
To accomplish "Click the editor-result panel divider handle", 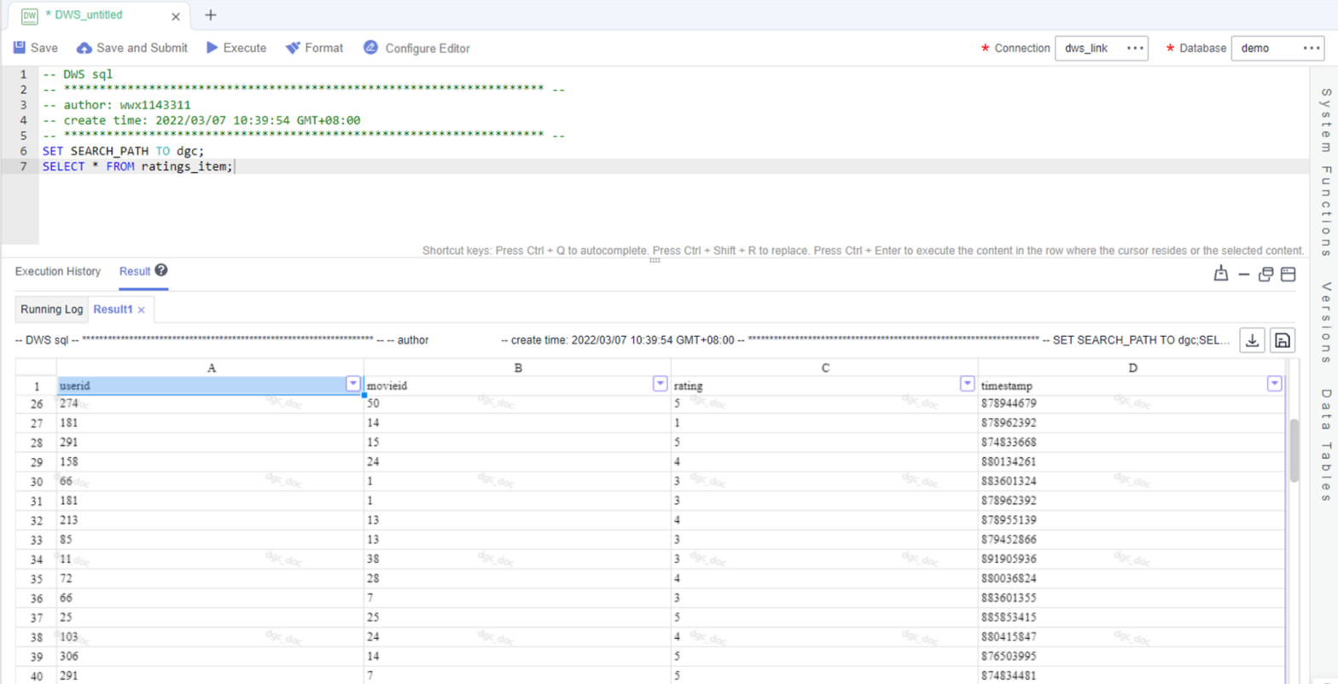I will pos(655,259).
